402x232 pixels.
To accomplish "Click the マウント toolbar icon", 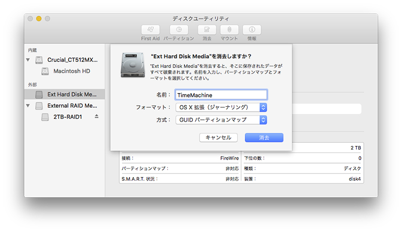I will [x=230, y=30].
